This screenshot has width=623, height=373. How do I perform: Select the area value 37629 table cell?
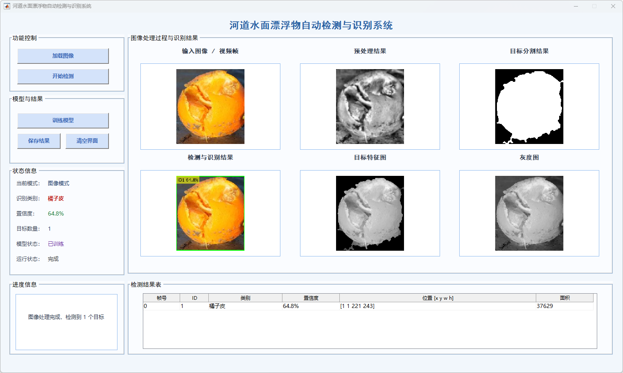click(564, 306)
